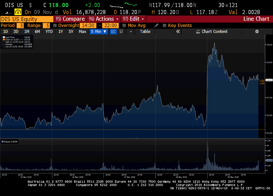Click the pencil annotation tool icon
The width and height of the screenshot is (273, 196).
pos(157,26)
